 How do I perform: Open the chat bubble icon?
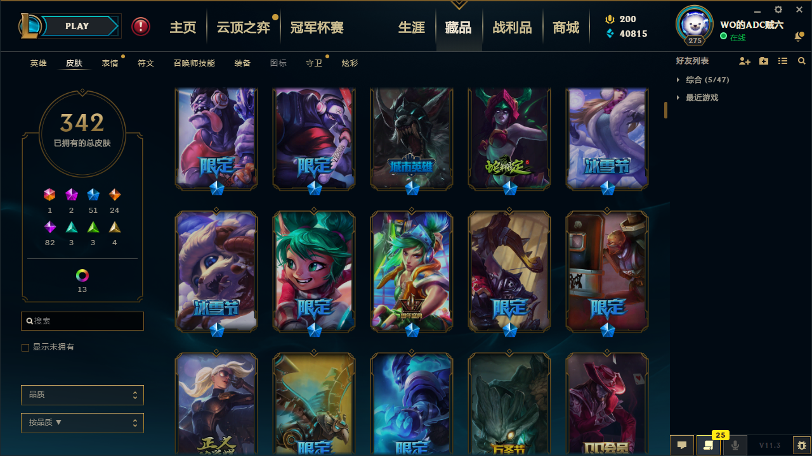(x=682, y=445)
